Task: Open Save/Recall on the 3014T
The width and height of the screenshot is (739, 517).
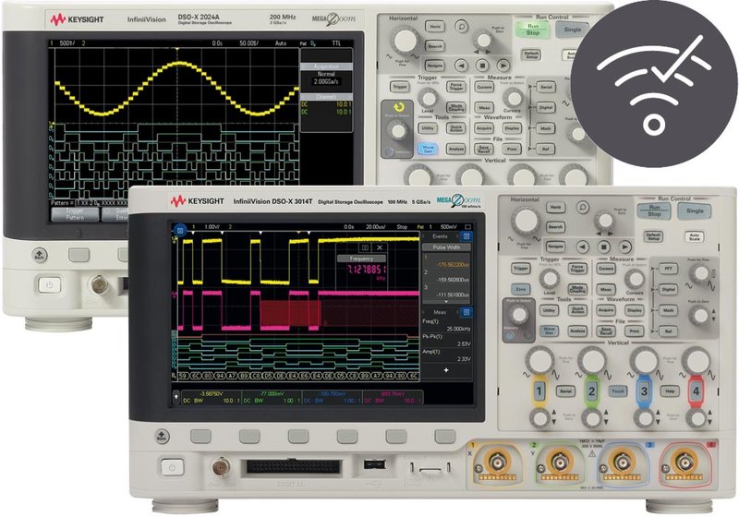Action: pyautogui.click(x=606, y=331)
